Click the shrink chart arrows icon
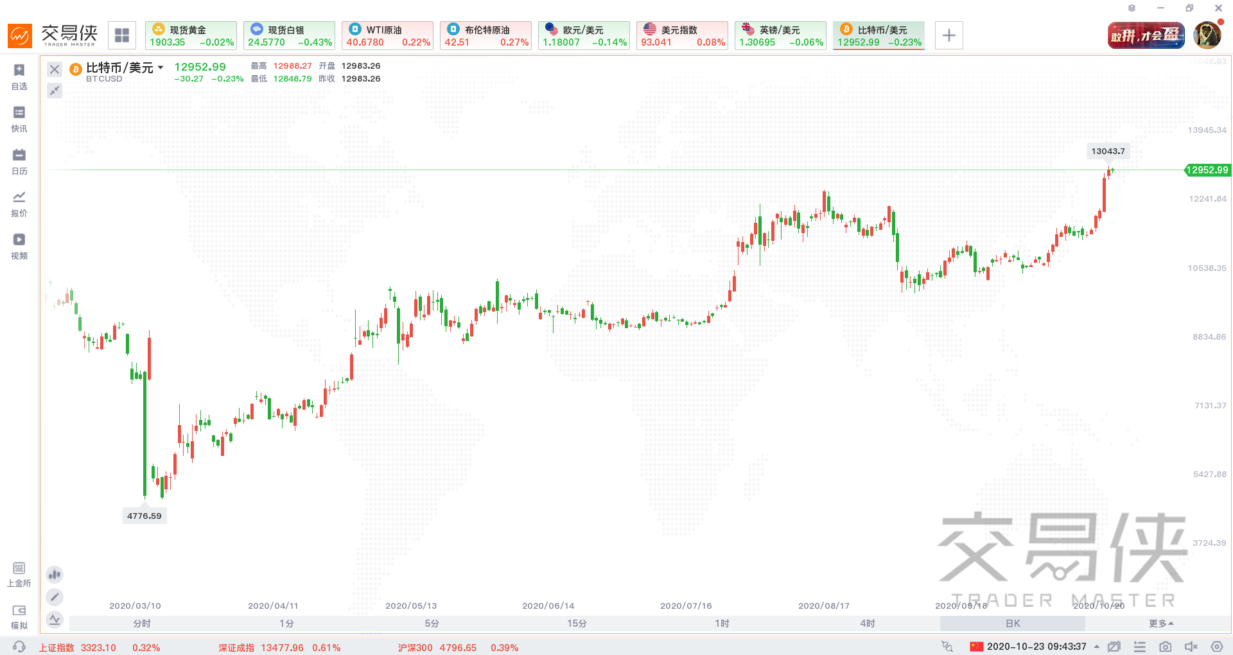The width and height of the screenshot is (1233, 655). (55, 91)
